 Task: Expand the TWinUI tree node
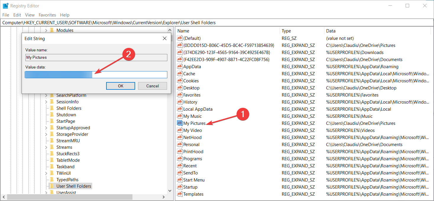46,173
